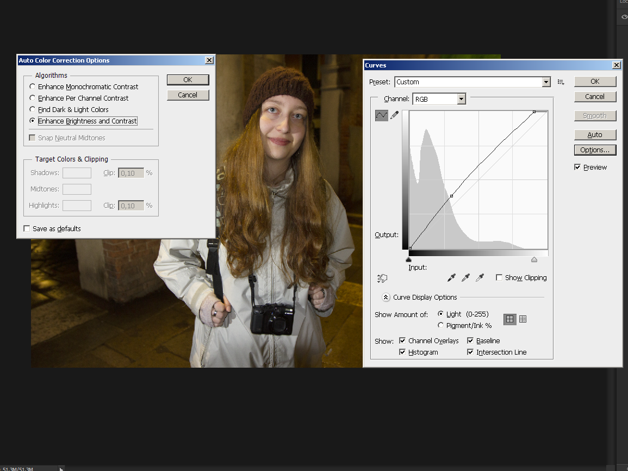Switch to the detailed fine grid icon

coord(523,319)
